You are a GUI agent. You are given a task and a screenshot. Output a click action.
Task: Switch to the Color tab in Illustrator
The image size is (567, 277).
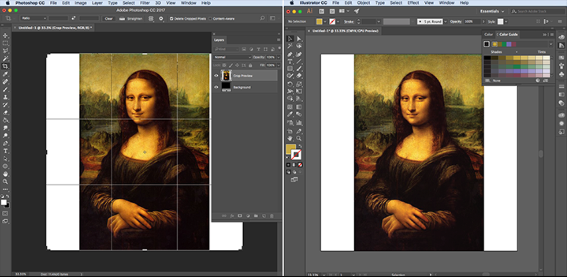click(x=488, y=35)
